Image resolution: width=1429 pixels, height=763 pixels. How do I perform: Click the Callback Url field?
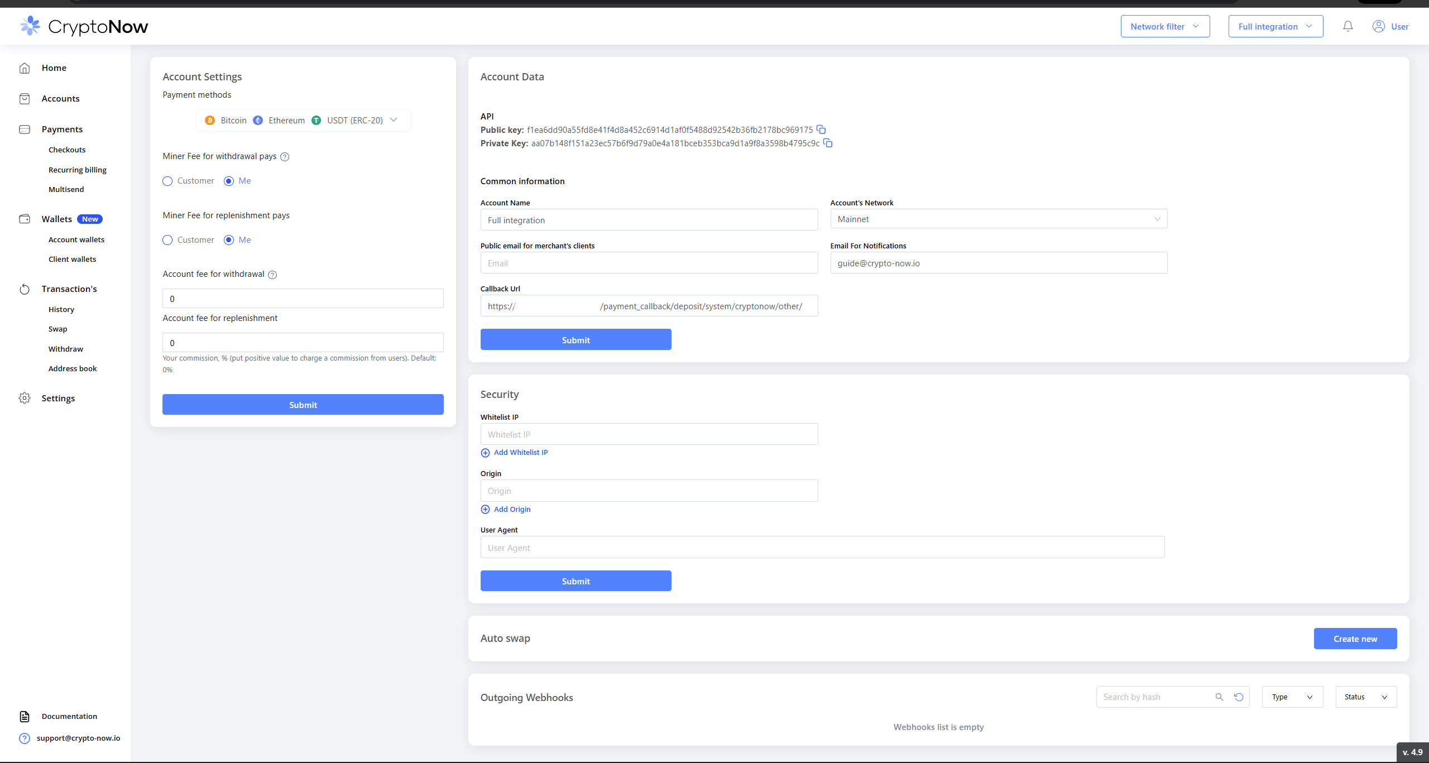pyautogui.click(x=649, y=305)
